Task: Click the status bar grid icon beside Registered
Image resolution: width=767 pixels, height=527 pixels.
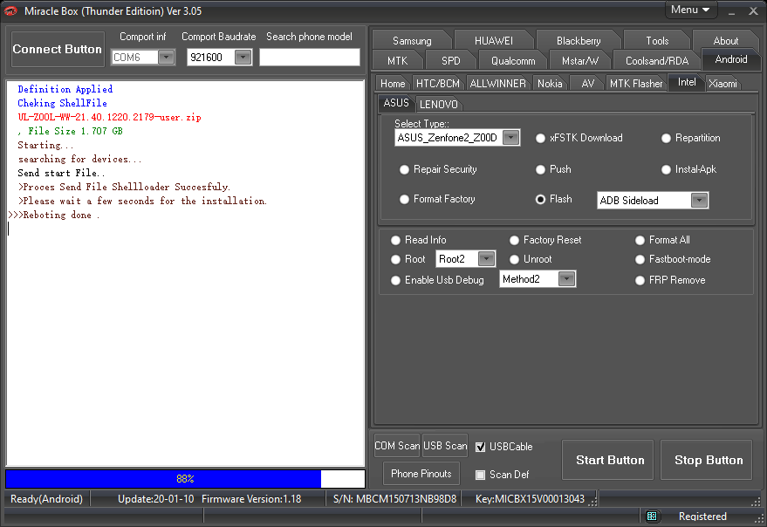Action: [x=652, y=517]
